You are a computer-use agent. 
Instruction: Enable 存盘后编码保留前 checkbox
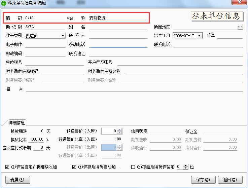133,167
